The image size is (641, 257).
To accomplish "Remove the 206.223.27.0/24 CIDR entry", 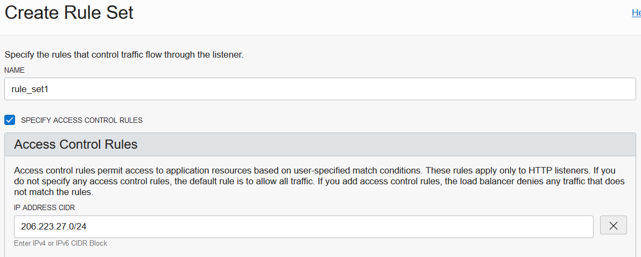I will click(x=613, y=226).
